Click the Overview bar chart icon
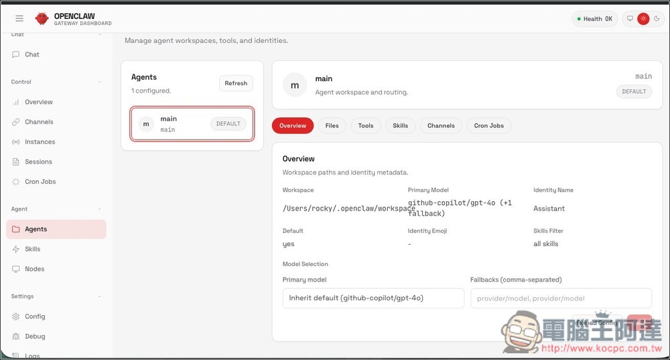The height and width of the screenshot is (360, 670). (16, 102)
